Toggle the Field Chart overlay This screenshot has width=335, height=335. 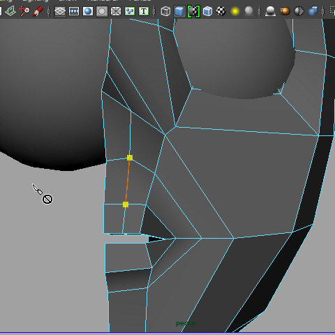point(116,11)
